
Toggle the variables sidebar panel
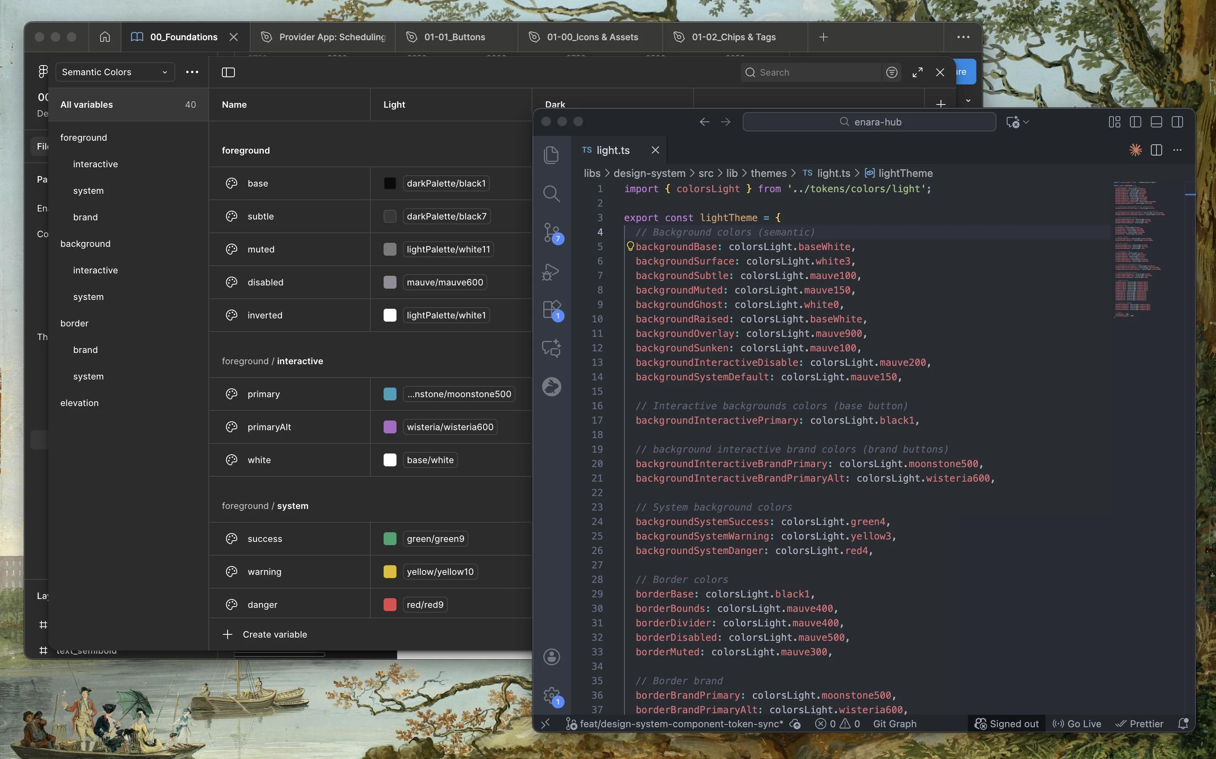coord(228,72)
